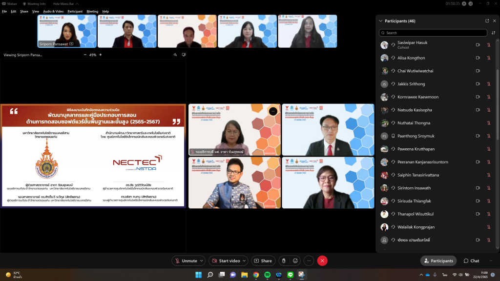Click the sort participants icon
500x281 pixels.
pyautogui.click(x=493, y=33)
